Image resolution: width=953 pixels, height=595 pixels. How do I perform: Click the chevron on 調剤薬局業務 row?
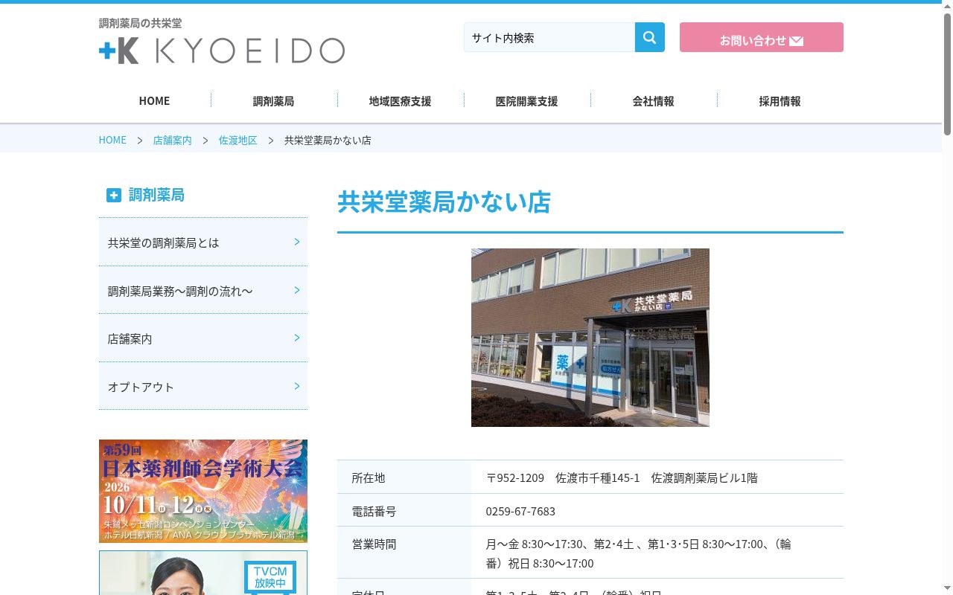pyautogui.click(x=297, y=290)
